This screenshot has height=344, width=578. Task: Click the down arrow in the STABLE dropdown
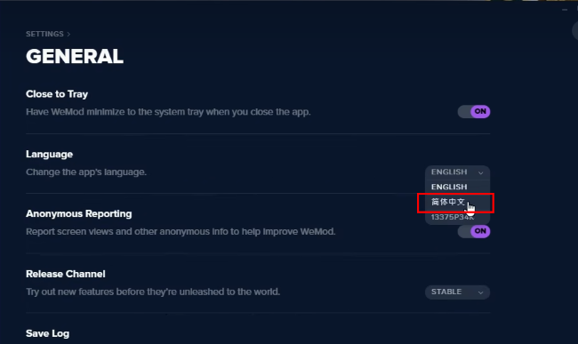tap(480, 292)
